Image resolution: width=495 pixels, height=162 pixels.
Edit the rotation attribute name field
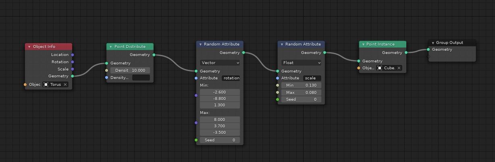[231, 78]
